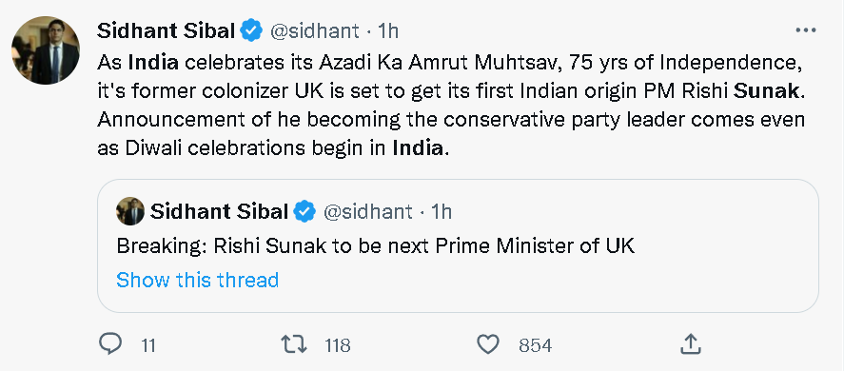
Task: Open Sidhant Sibal's large profile picture
Action: (x=46, y=50)
